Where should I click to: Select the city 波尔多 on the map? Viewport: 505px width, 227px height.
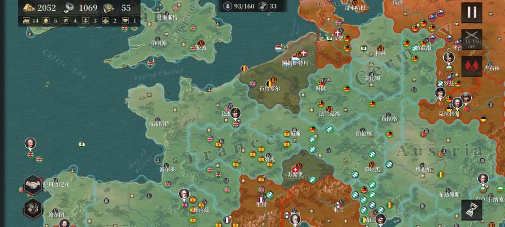(x=167, y=169)
